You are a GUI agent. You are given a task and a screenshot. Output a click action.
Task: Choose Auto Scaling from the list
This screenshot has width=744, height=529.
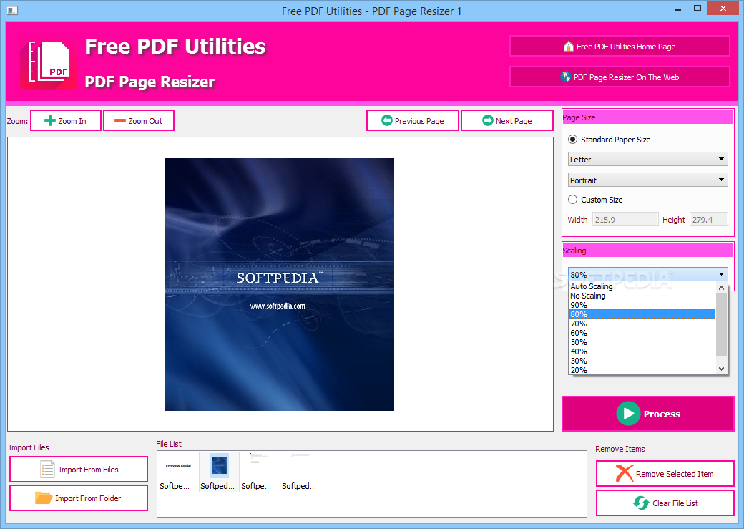[x=642, y=286]
